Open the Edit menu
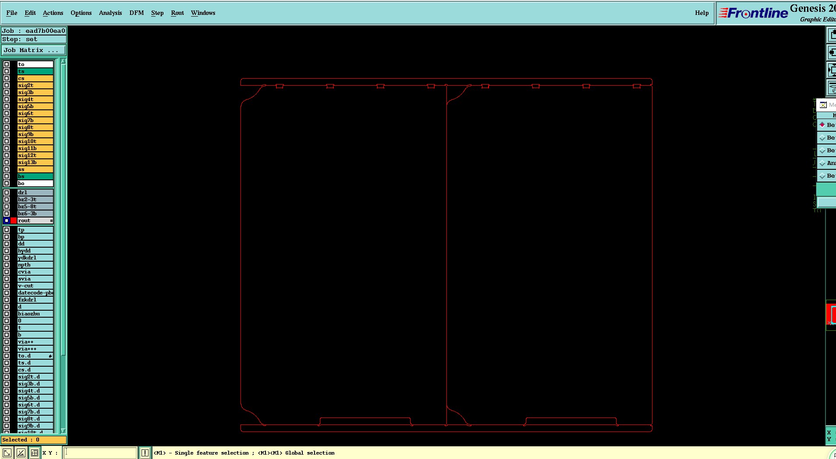836x459 pixels. pos(30,13)
